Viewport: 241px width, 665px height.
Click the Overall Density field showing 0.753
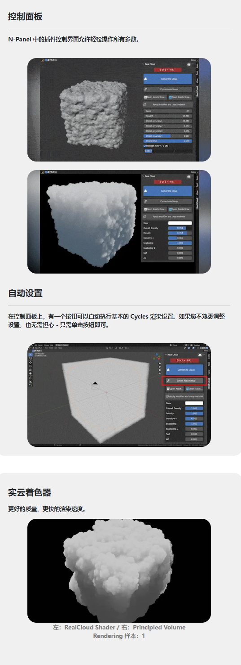coord(180,228)
